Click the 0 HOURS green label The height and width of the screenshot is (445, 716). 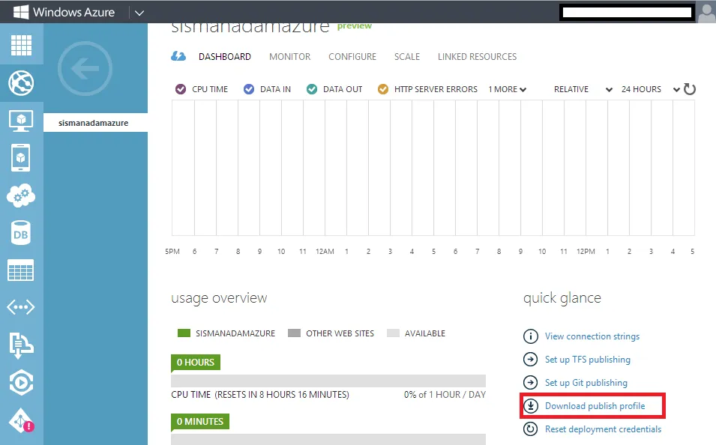[x=196, y=363]
